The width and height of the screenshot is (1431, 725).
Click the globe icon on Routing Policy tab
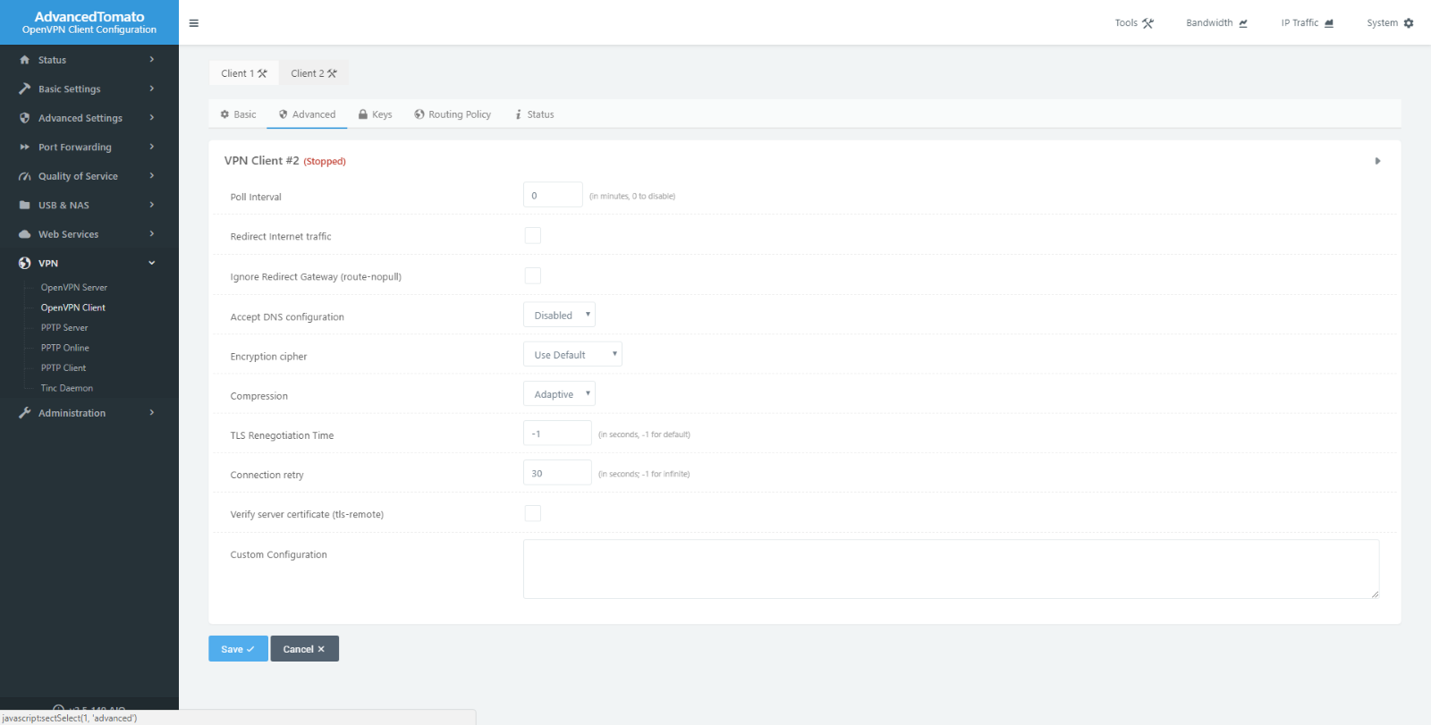click(419, 114)
